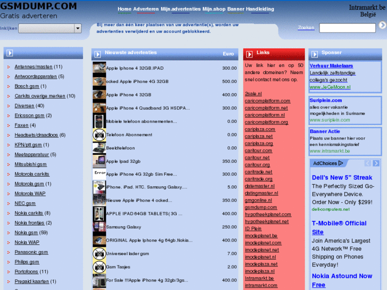The width and height of the screenshot is (387, 290).
Task: Click the play icon beside Links header
Action: click(249, 54)
